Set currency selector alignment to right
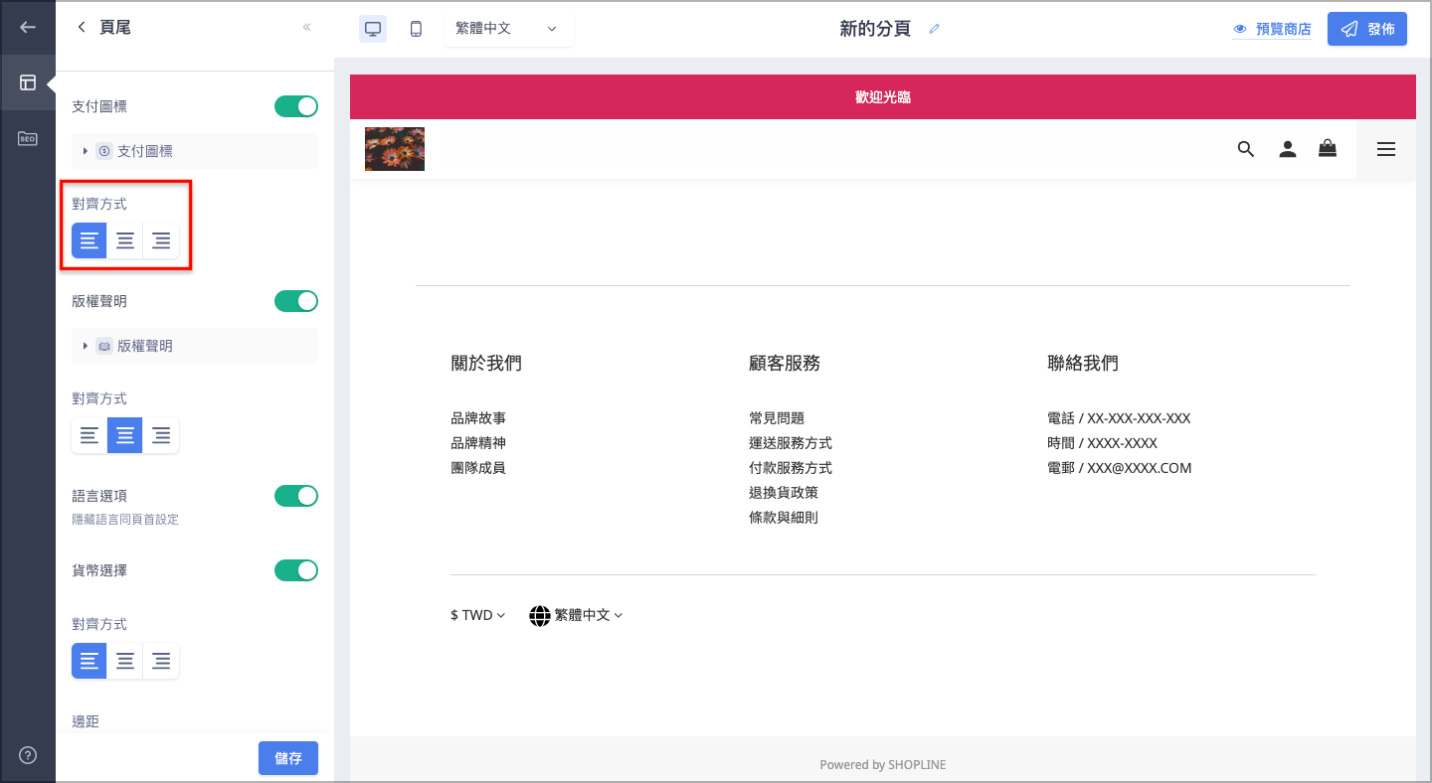This screenshot has width=1432, height=783. (x=161, y=661)
